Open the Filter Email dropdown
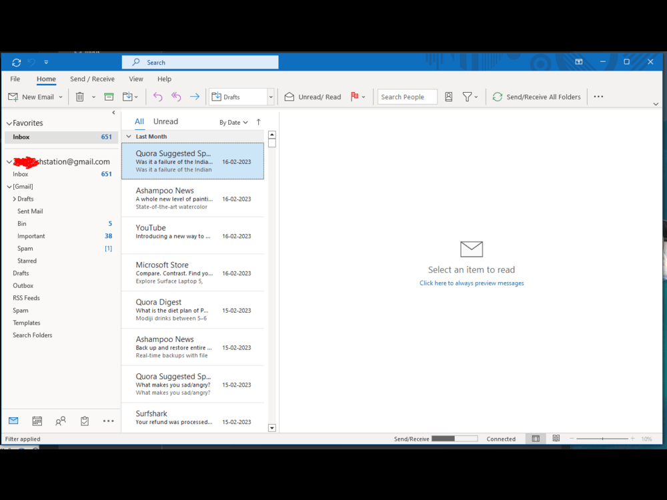 coord(469,96)
